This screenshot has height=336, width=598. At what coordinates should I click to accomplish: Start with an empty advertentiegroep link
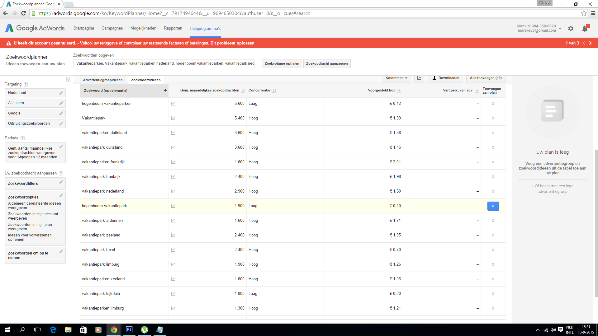click(x=553, y=189)
